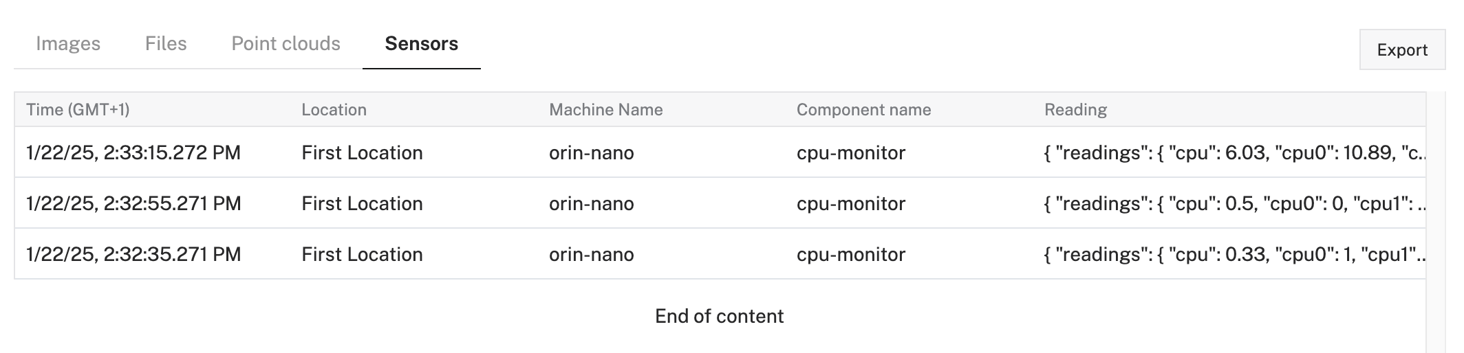Select the 2:32:55.271 PM timestamp row
1464x353 pixels.
coord(133,203)
